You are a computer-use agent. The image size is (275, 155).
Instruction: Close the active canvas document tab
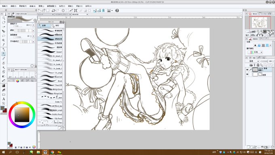pyautogui.click(x=87, y=15)
